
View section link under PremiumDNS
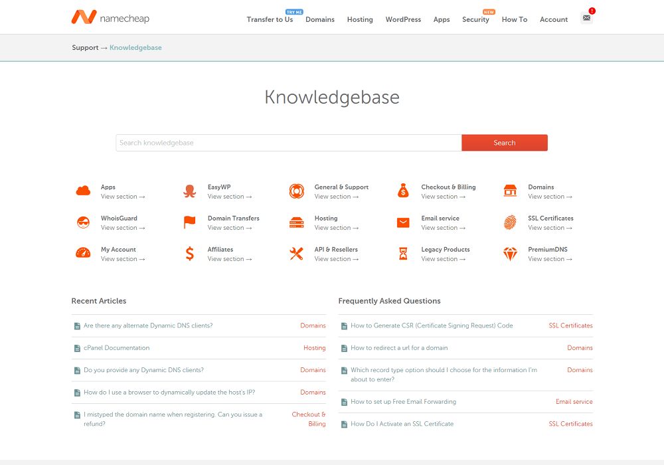(550, 259)
